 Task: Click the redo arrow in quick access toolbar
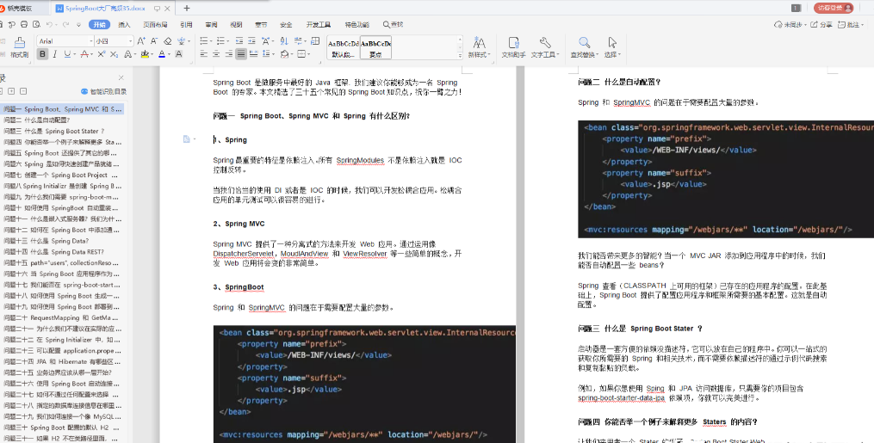[65, 24]
